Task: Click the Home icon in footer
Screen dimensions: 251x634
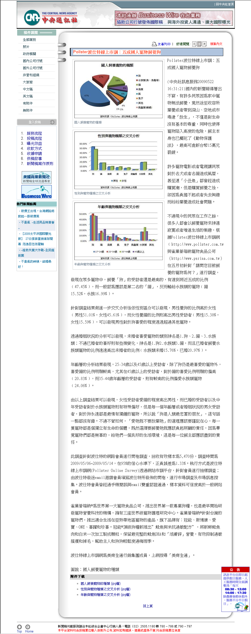Action: click(28, 627)
